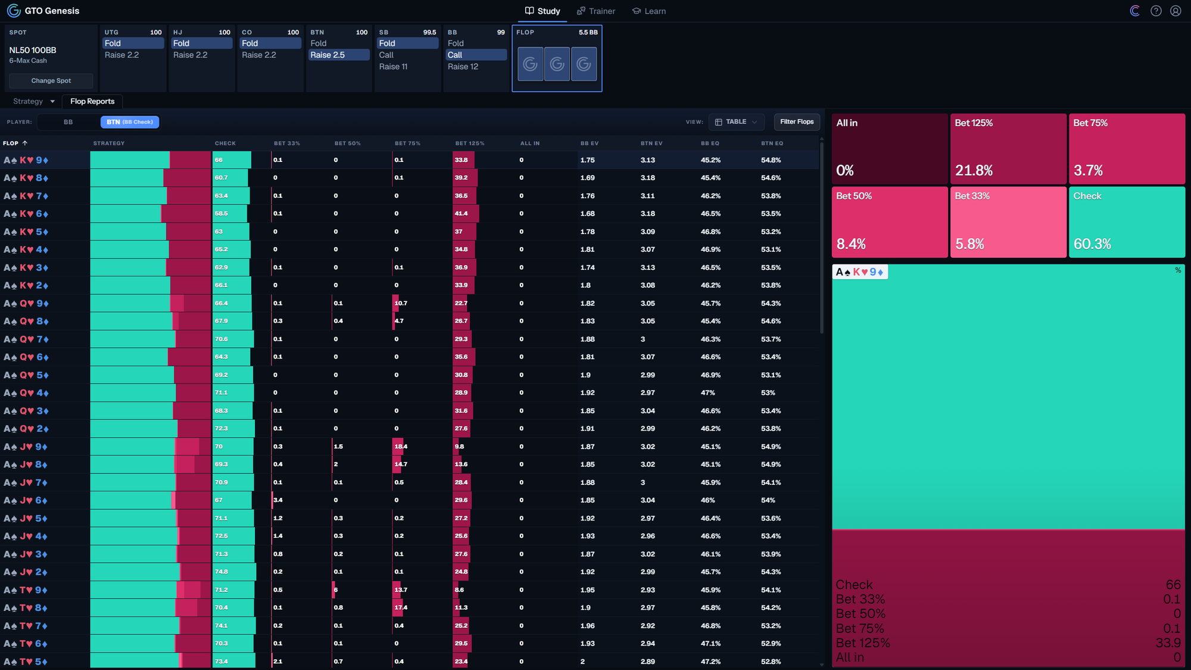The image size is (1191, 670).
Task: Open the Table view dropdown
Action: click(x=736, y=121)
